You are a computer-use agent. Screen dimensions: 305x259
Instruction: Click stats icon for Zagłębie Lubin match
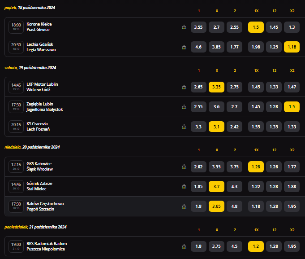[184, 107]
